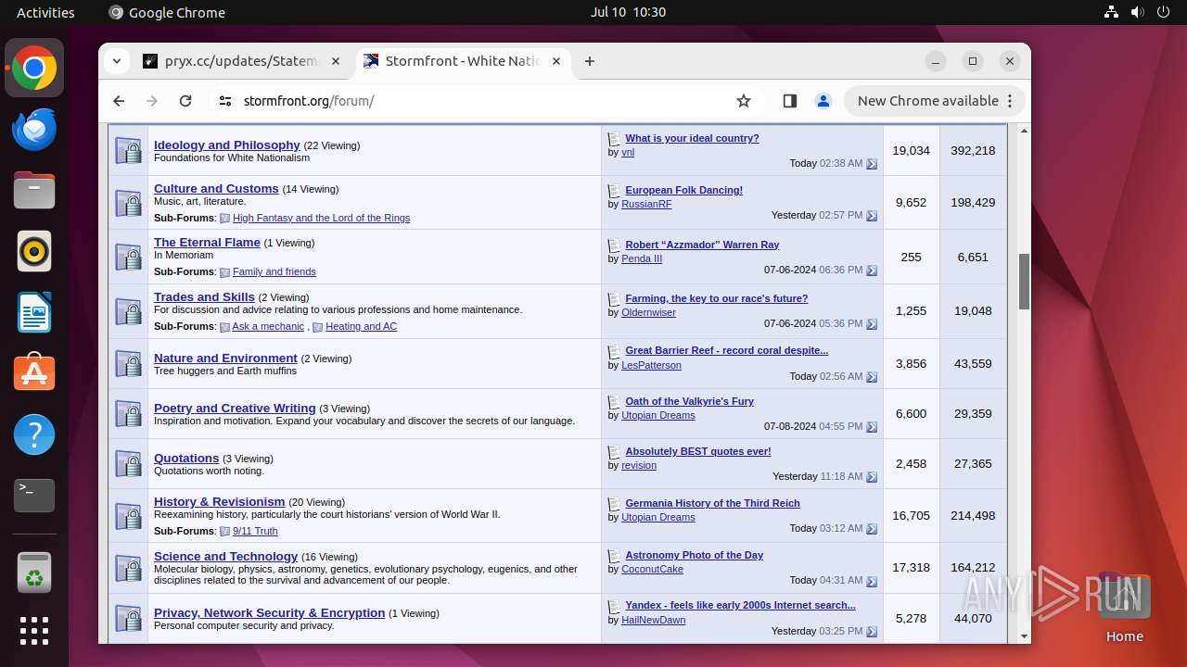Open the Science and Technology forum

tap(225, 556)
